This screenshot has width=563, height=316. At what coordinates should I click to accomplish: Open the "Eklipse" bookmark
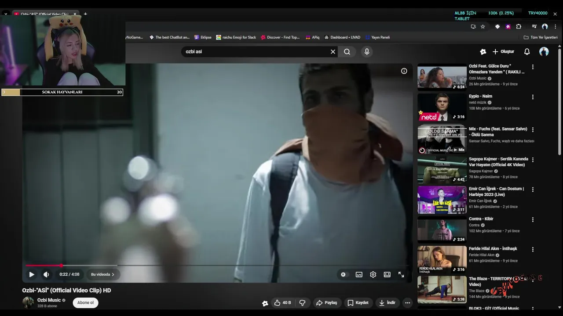pos(203,37)
